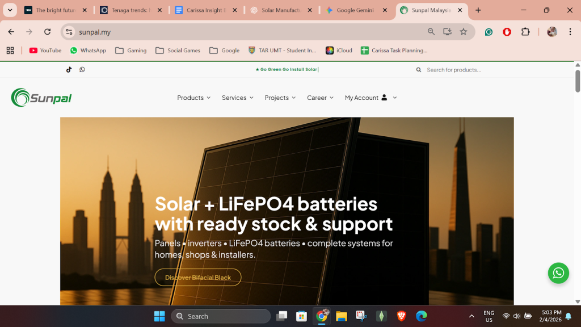The height and width of the screenshot is (327, 581).
Task: Toggle the browser extensions puzzle icon
Action: click(x=525, y=32)
